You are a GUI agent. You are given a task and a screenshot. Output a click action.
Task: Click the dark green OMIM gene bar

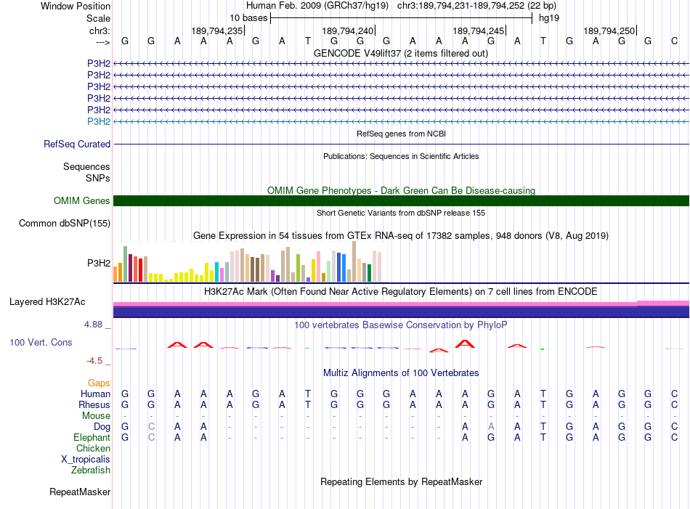click(x=401, y=200)
